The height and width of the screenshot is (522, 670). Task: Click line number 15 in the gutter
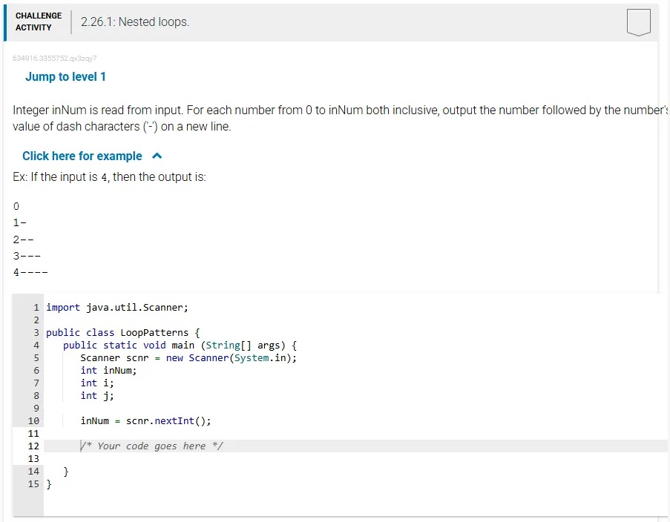(x=33, y=484)
